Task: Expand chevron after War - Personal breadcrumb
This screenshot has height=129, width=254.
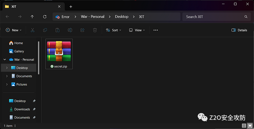Action: 110,16
